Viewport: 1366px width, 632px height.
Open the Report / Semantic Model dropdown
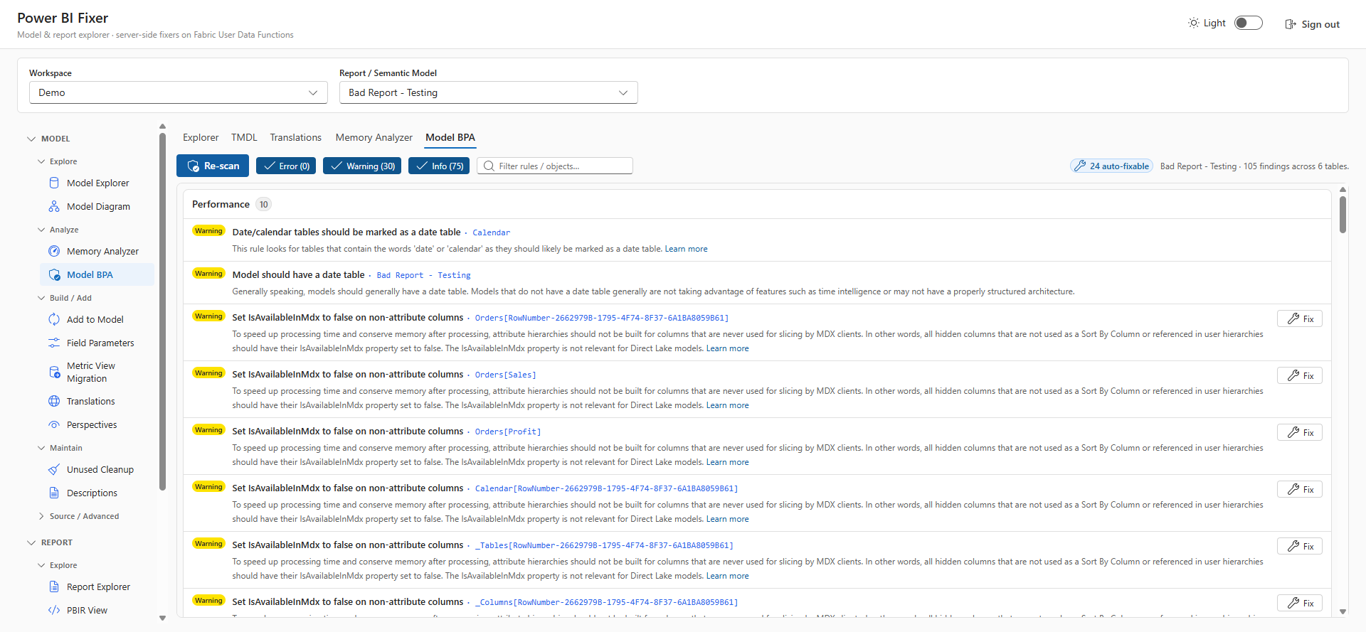(x=489, y=93)
